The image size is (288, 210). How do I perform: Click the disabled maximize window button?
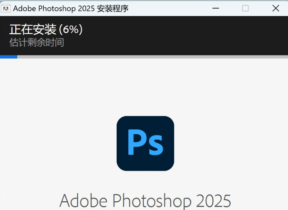coord(245,8)
